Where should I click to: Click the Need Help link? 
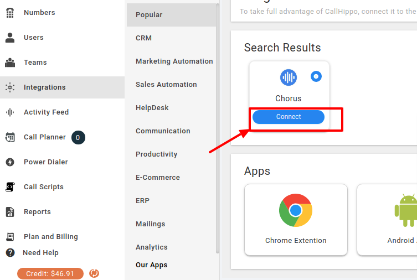pyautogui.click(x=40, y=253)
